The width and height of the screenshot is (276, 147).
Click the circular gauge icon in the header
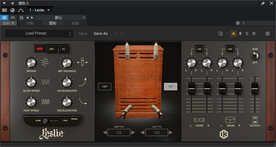point(12,10)
